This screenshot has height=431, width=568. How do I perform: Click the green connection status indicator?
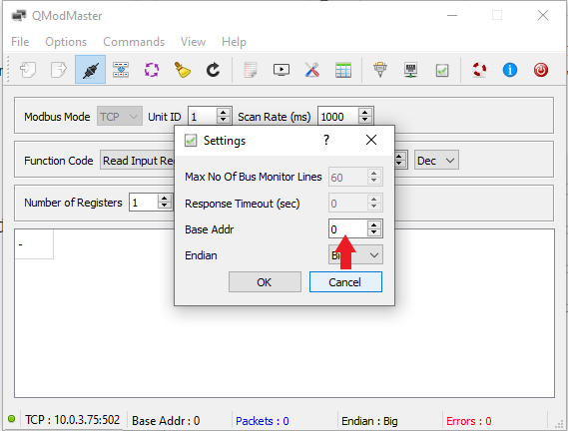pos(12,419)
